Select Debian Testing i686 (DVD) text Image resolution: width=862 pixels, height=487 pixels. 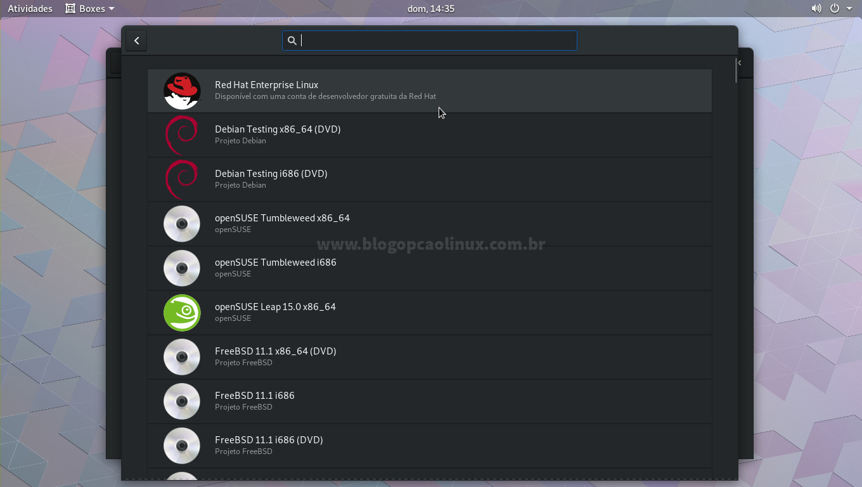[271, 174]
